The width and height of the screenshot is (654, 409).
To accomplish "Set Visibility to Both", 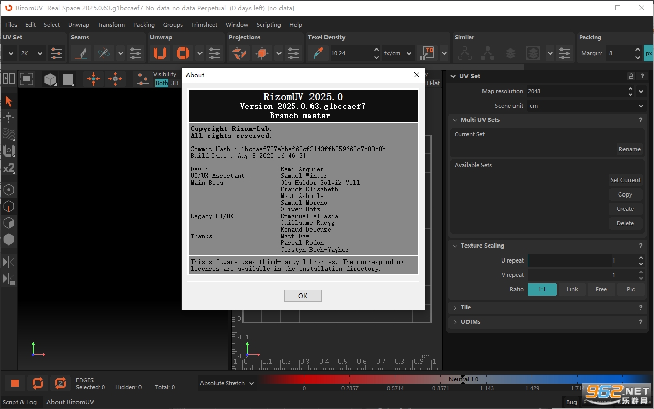I will (x=162, y=83).
